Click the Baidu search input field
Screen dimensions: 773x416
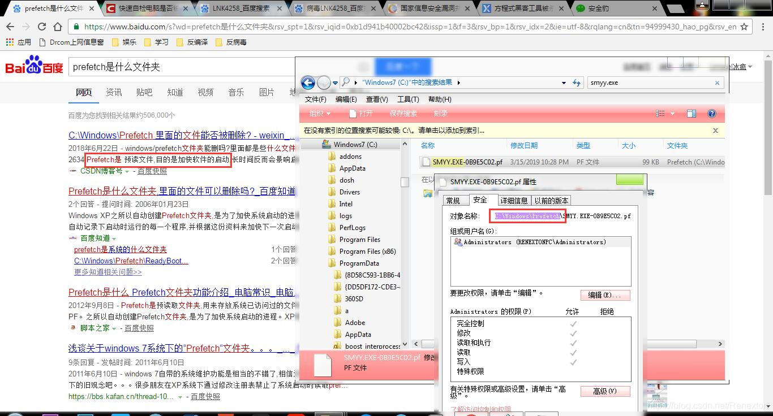[182, 67]
